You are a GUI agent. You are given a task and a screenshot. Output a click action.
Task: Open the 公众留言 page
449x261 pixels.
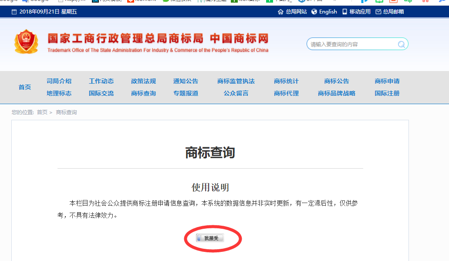click(236, 93)
